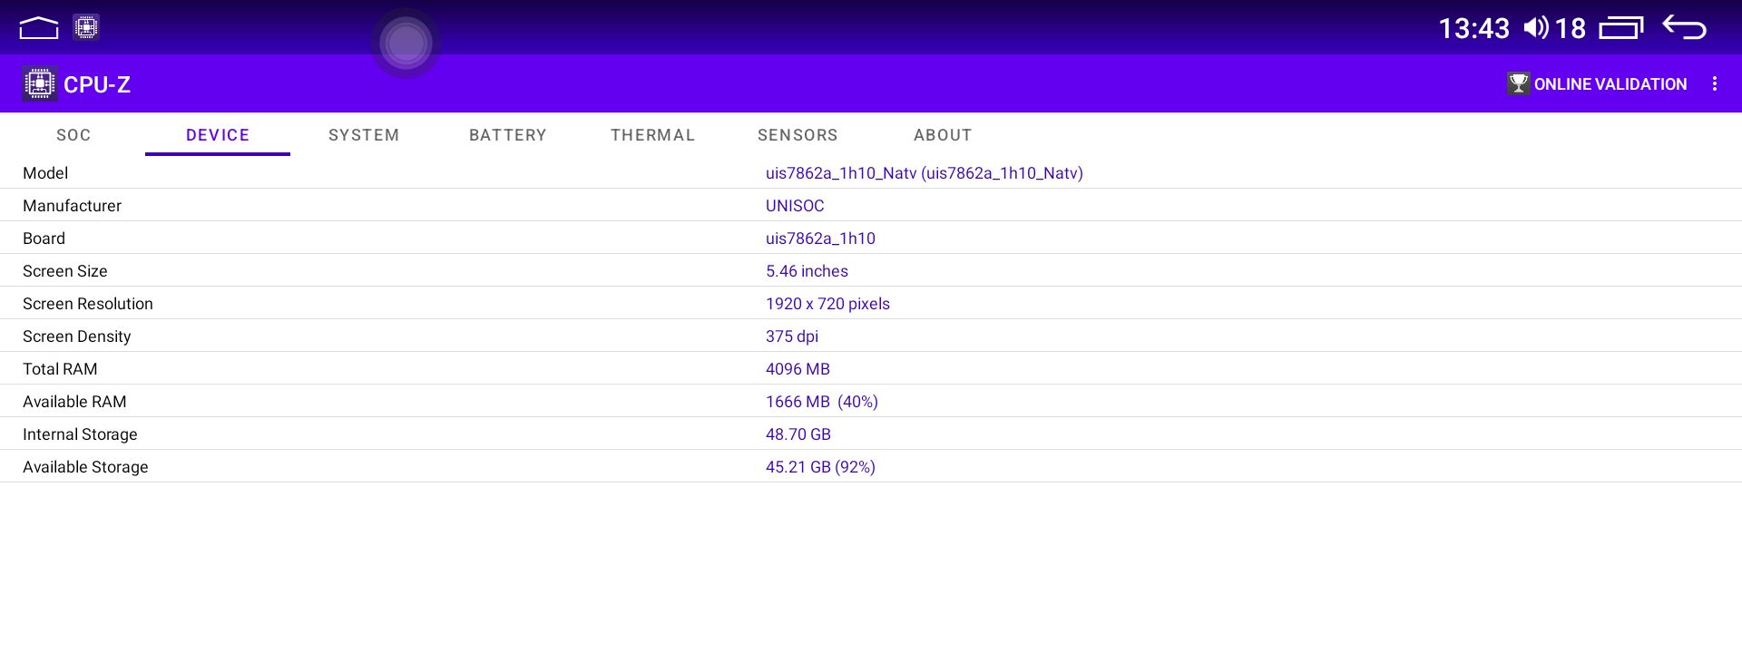Show the SENSORS tab
Viewport: 1742px width, 653px height.
(798, 135)
